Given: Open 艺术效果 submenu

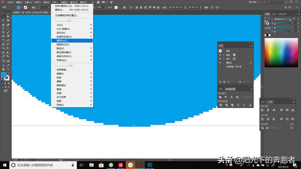Looking at the screenshot, I should coord(72,97).
